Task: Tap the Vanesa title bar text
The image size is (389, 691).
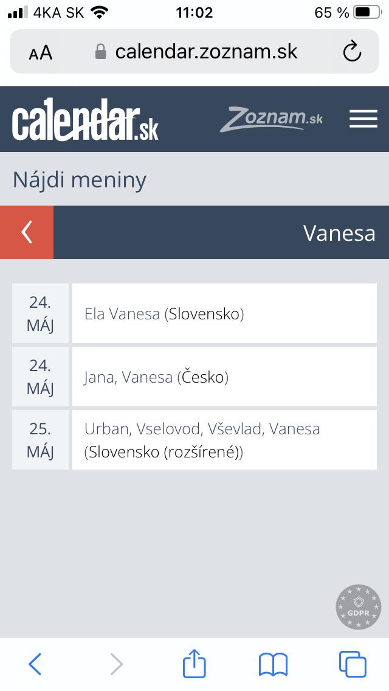Action: point(339,233)
